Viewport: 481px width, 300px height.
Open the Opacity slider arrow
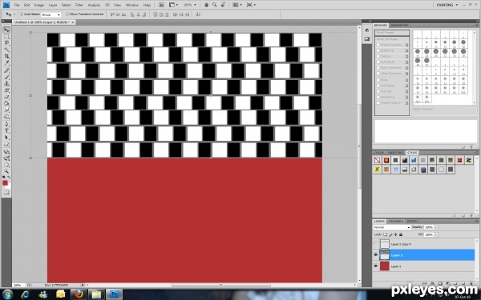point(436,227)
